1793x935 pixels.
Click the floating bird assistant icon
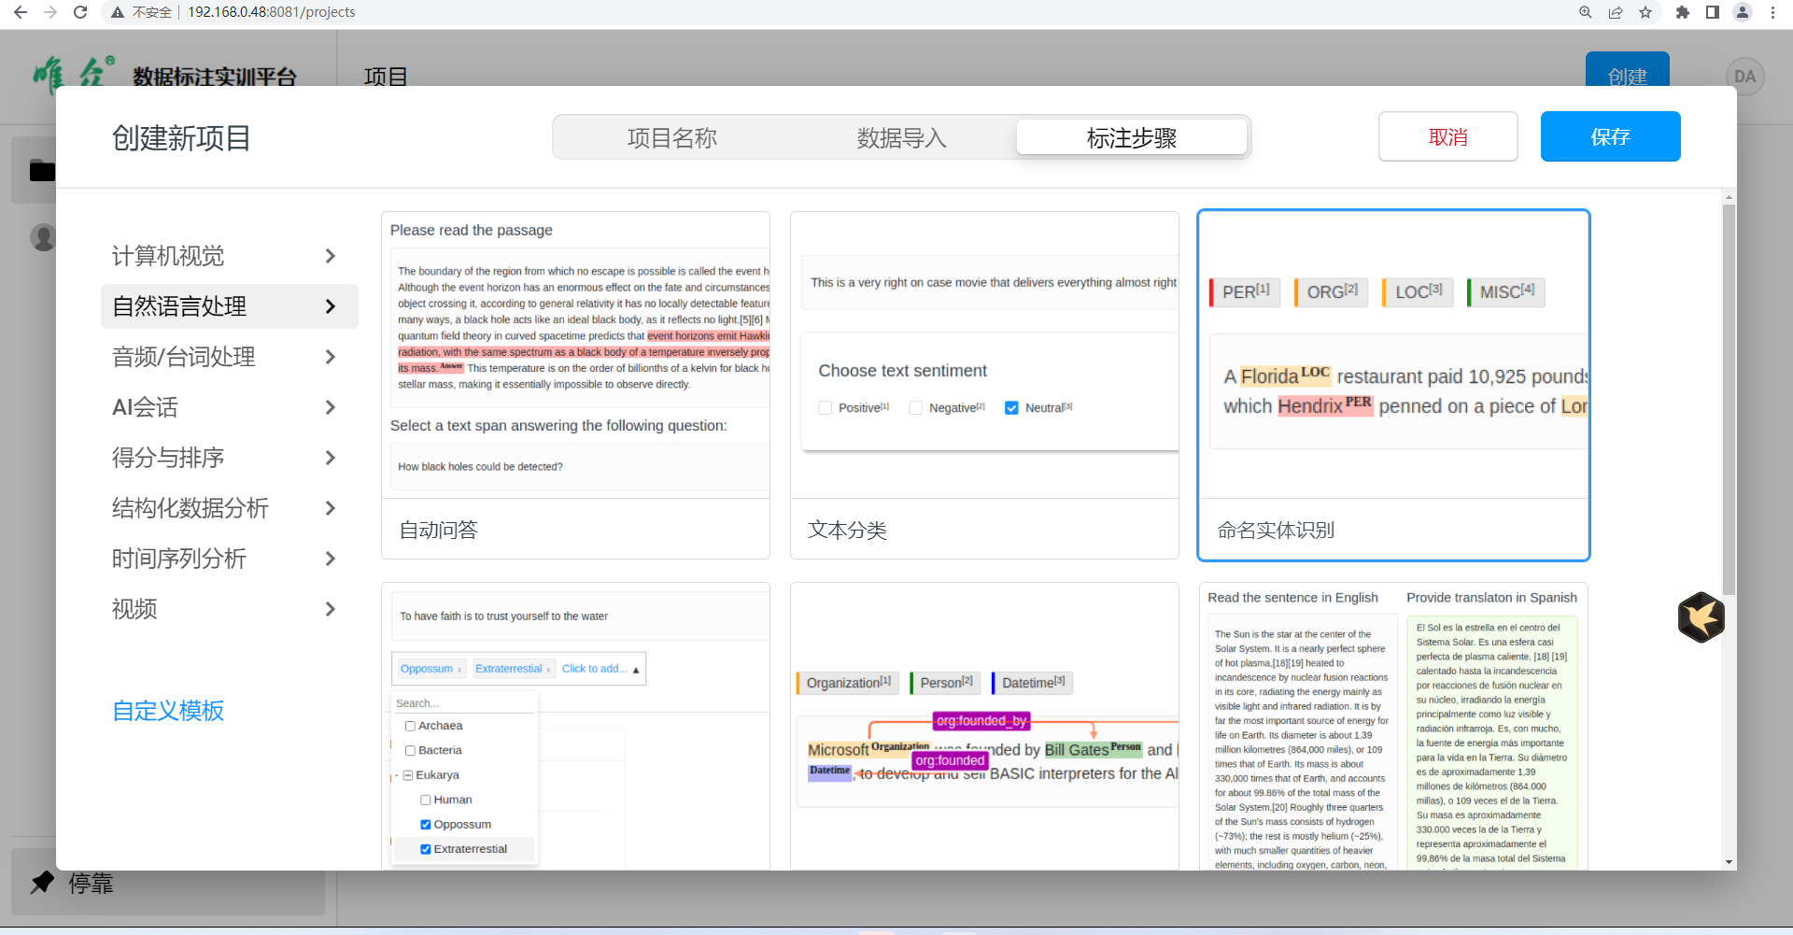coord(1701,617)
